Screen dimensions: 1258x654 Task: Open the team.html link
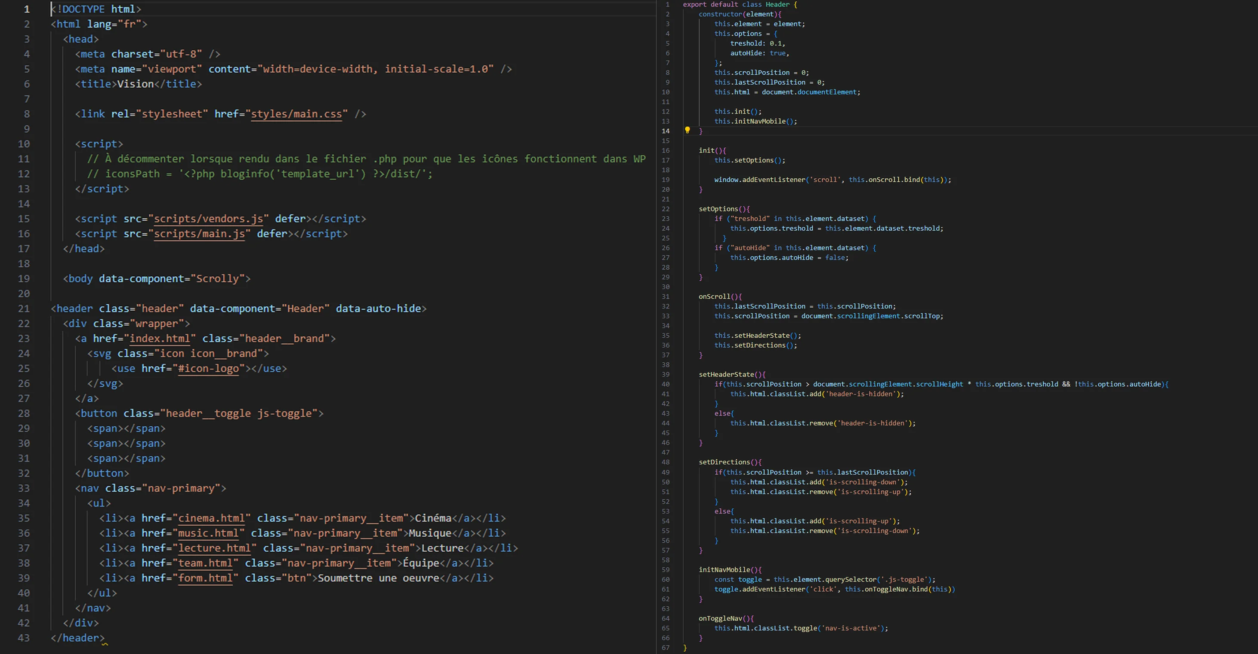[205, 563]
